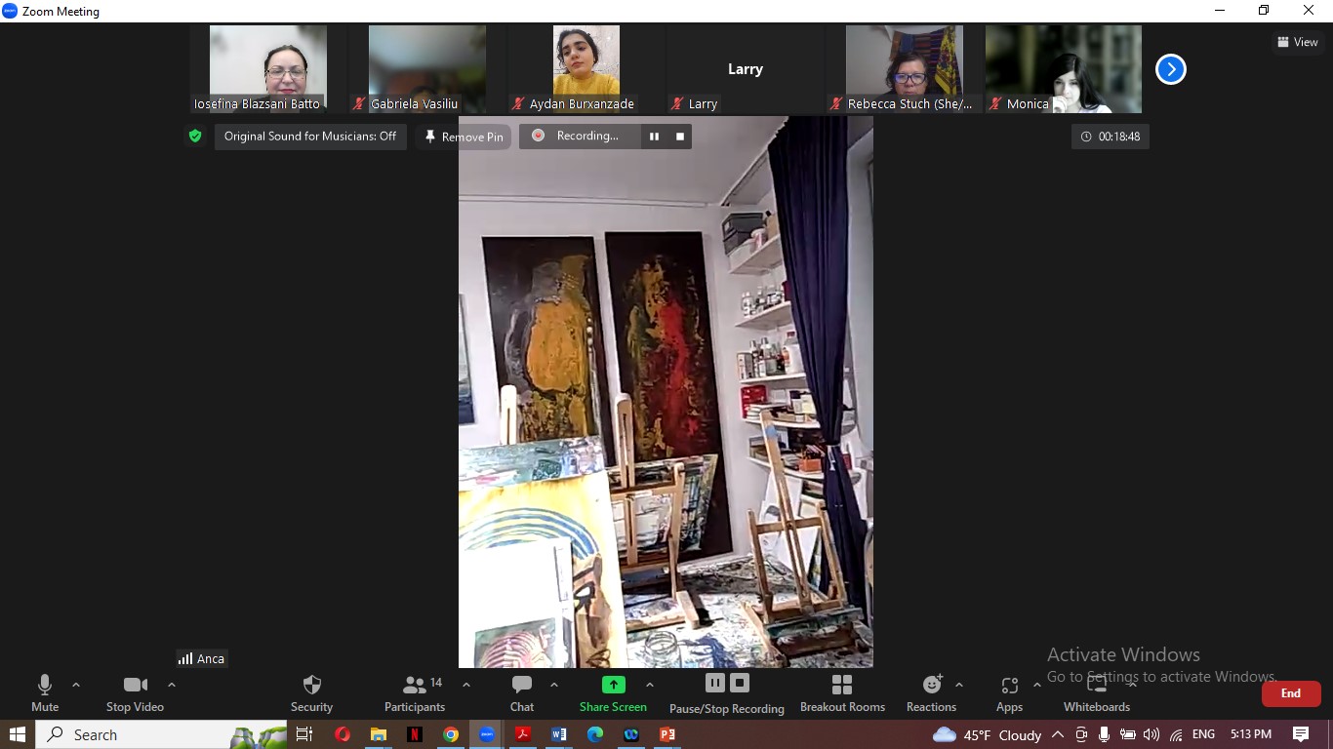This screenshot has width=1333, height=749.
Task: Open the Apps panel
Action: [1009, 693]
